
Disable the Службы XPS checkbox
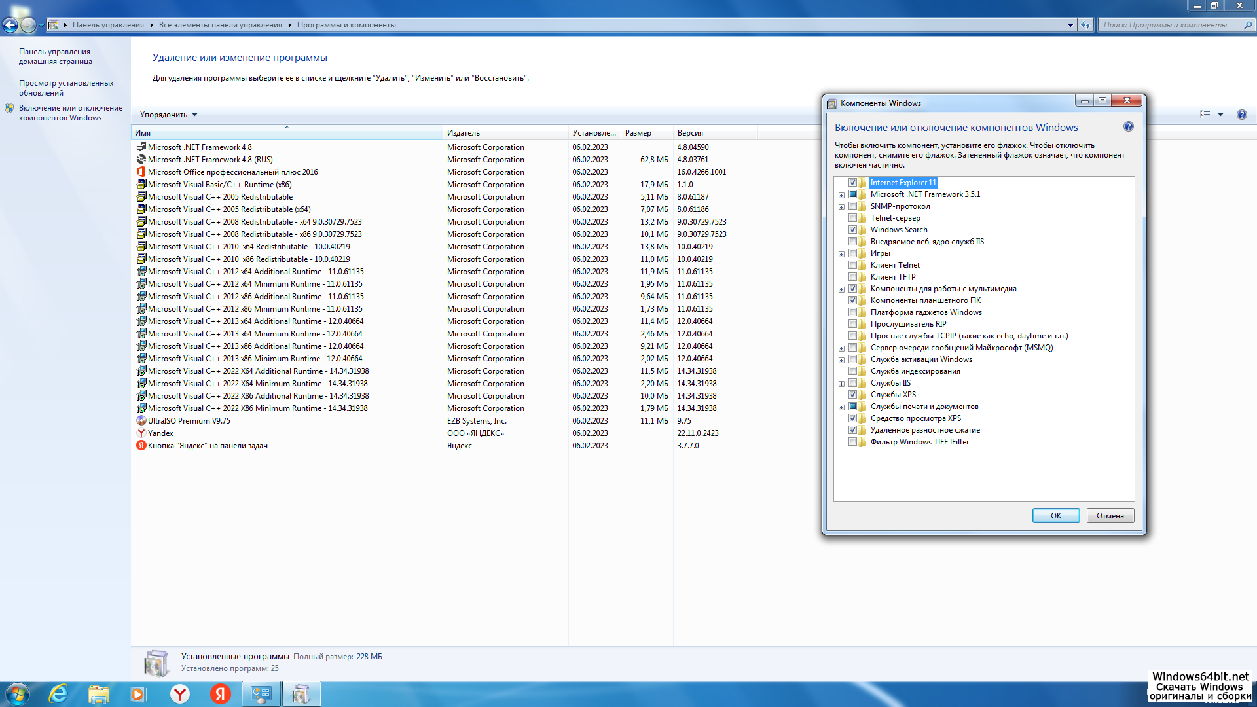click(x=852, y=395)
